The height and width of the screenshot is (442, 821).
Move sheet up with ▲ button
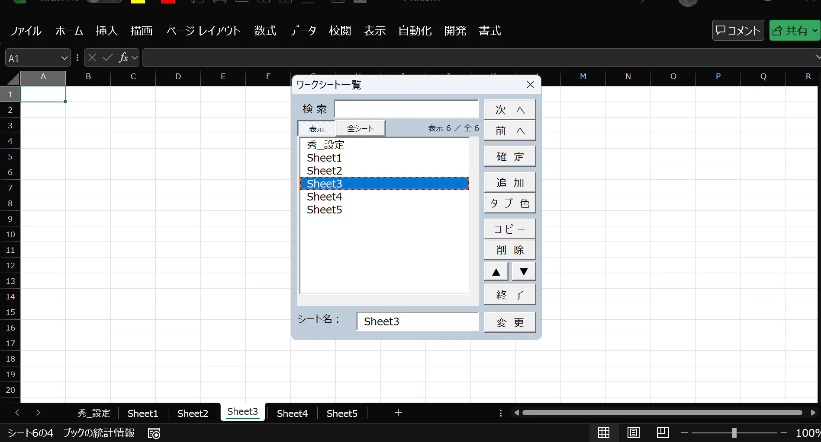pos(496,272)
